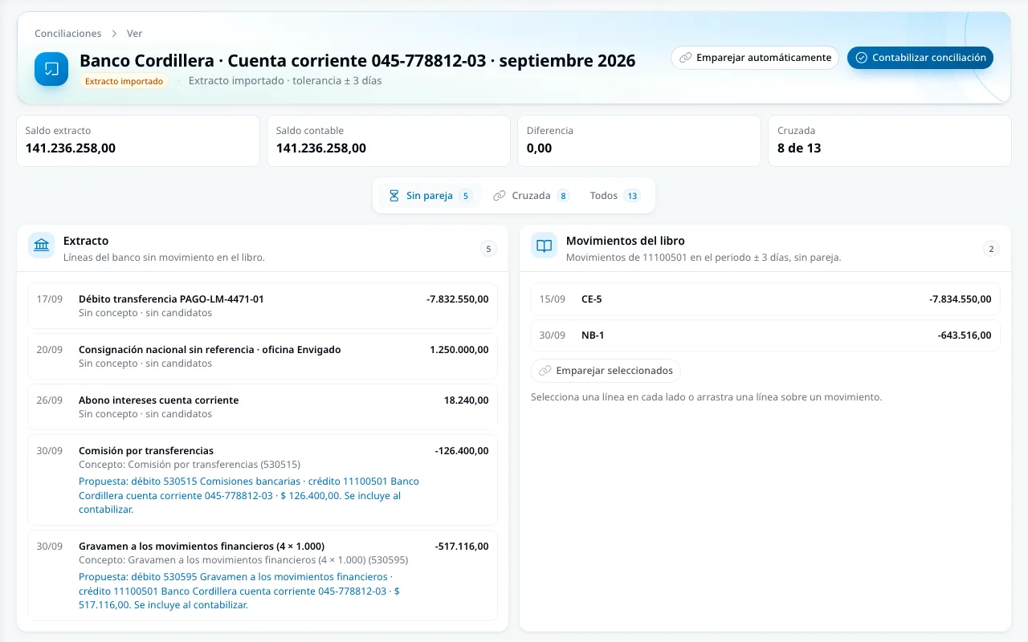The height and width of the screenshot is (642, 1028).
Task: Click the Cruzada 8 de 13 card
Action: [890, 141]
